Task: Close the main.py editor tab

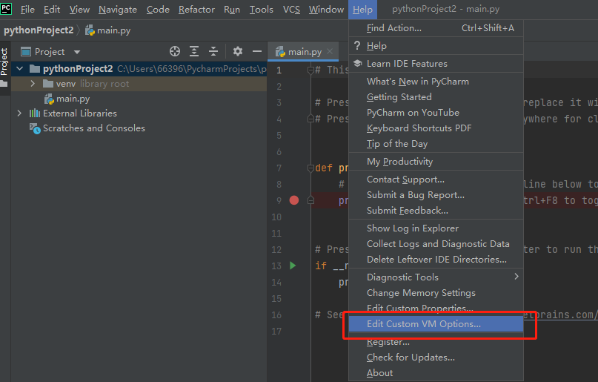Action: pyautogui.click(x=330, y=51)
